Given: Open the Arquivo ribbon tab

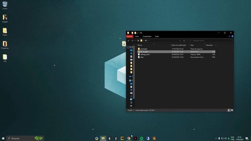Looking at the screenshot, I should (130, 36).
